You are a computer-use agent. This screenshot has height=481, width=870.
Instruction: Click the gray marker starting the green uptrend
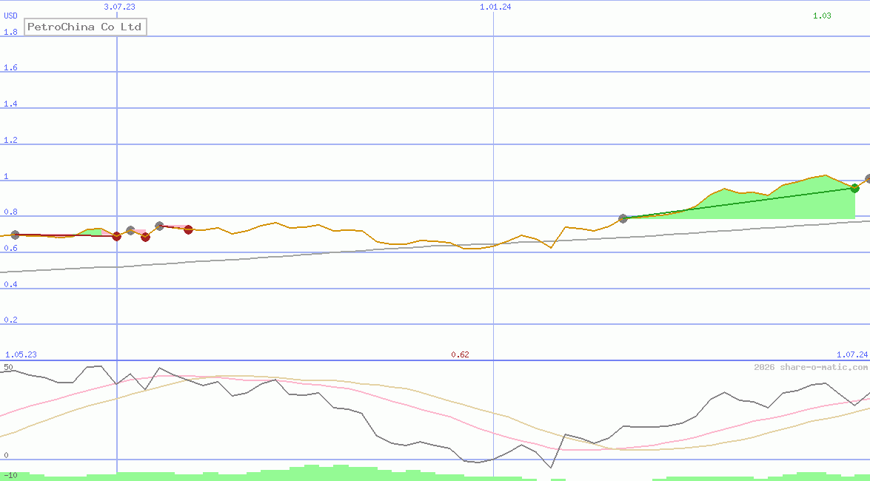pyautogui.click(x=623, y=218)
